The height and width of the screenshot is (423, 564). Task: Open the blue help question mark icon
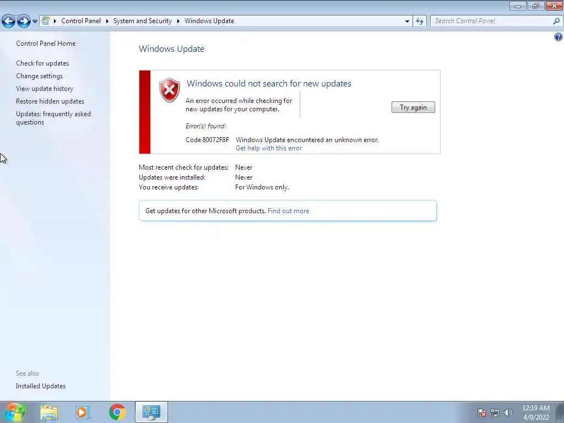tap(558, 37)
